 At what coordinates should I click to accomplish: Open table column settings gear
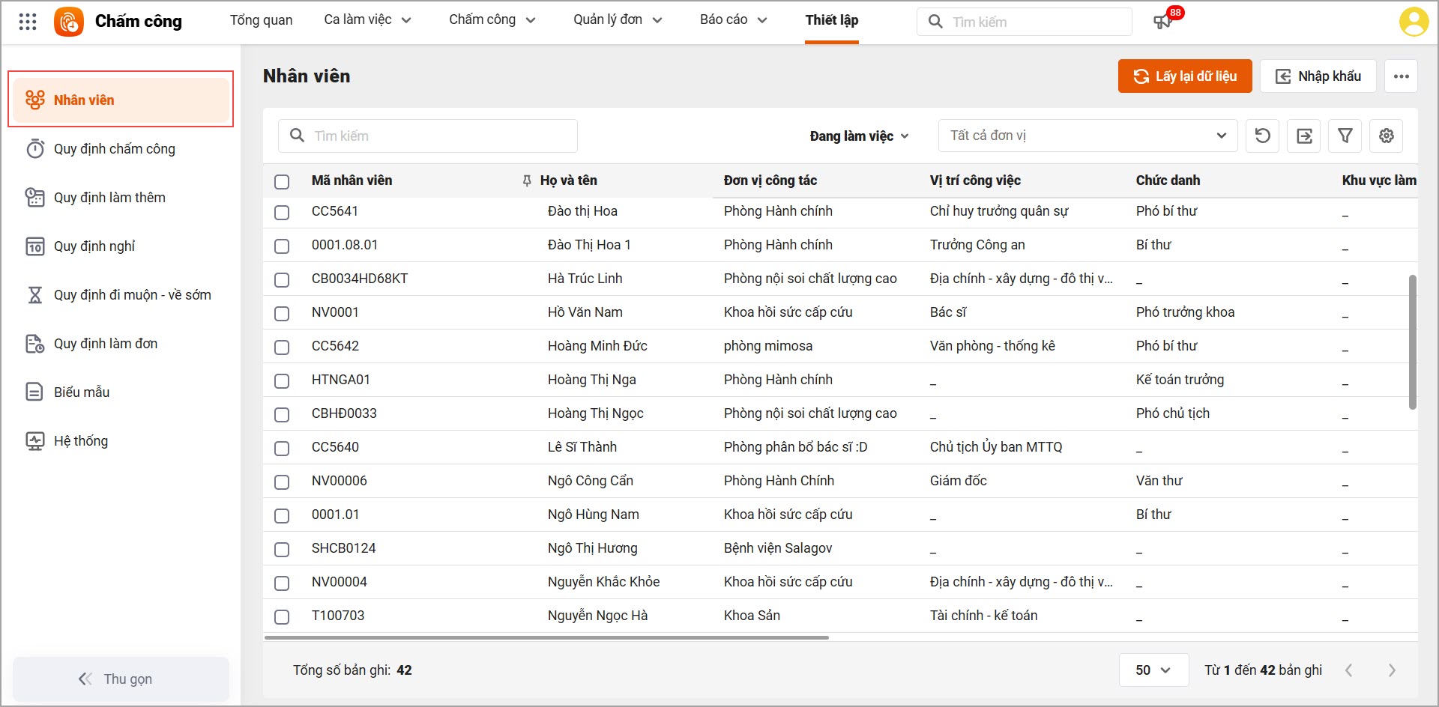click(1387, 136)
